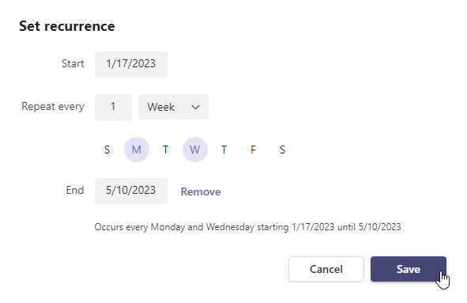The height and width of the screenshot is (303, 467).
Task: Save the recurrence settings
Action: (x=409, y=269)
